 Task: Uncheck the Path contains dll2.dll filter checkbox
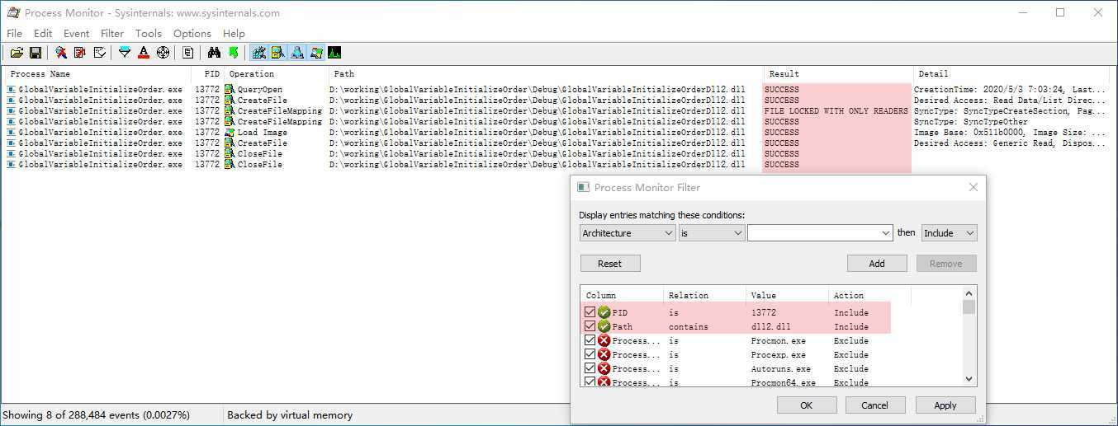590,326
